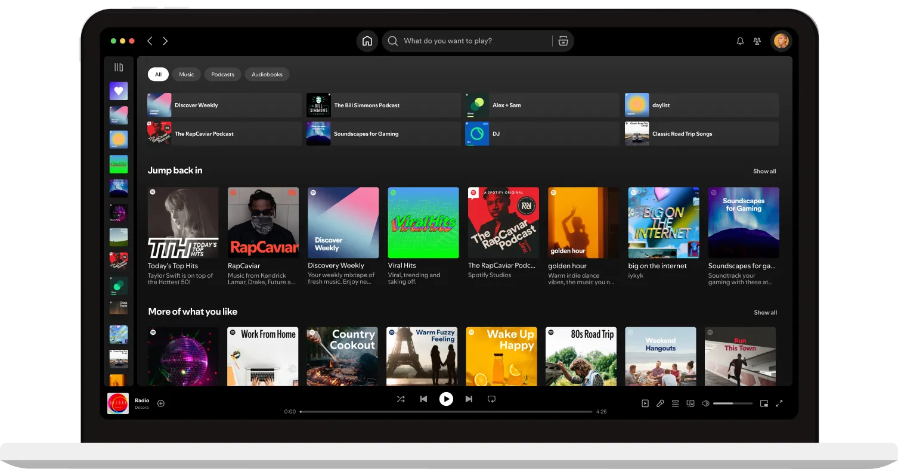Open the lyrics microphone icon
This screenshot has width=898, height=469.
coord(660,403)
